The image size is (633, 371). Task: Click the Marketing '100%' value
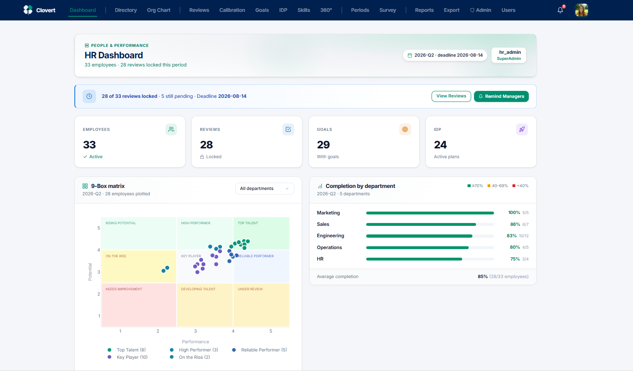[514, 213]
